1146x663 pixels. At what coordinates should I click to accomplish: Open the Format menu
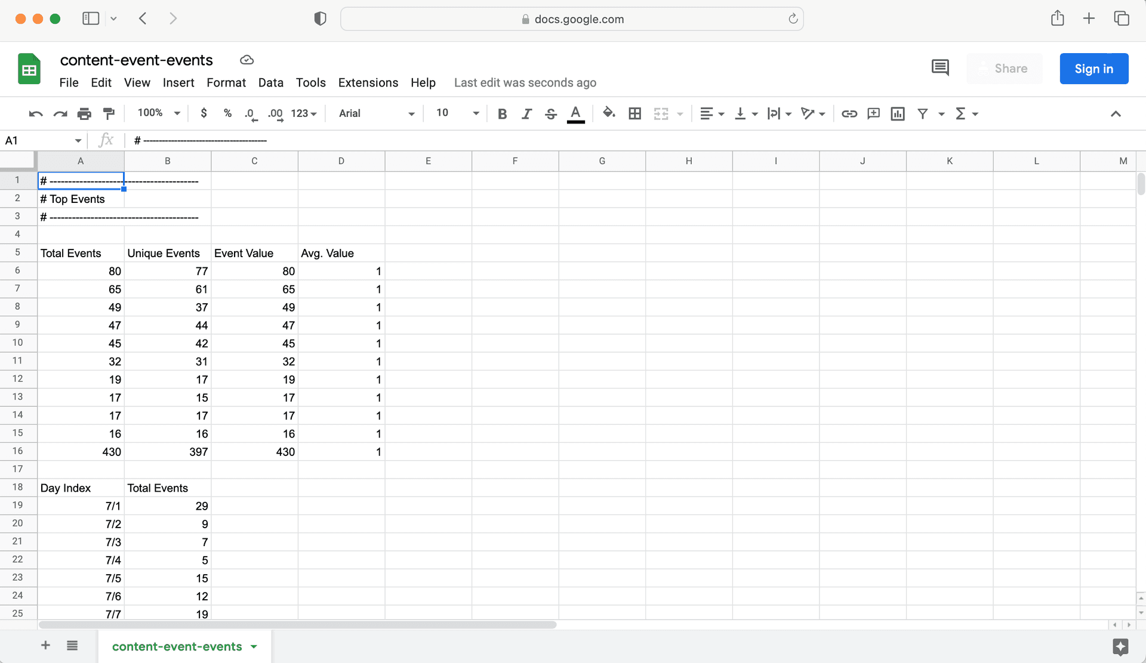[226, 82]
